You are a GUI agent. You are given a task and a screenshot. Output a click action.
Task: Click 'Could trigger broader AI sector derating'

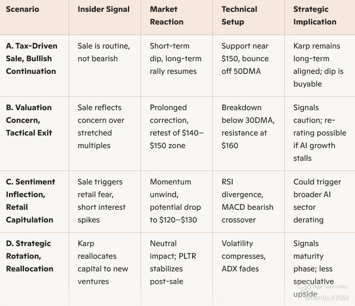click(x=317, y=201)
